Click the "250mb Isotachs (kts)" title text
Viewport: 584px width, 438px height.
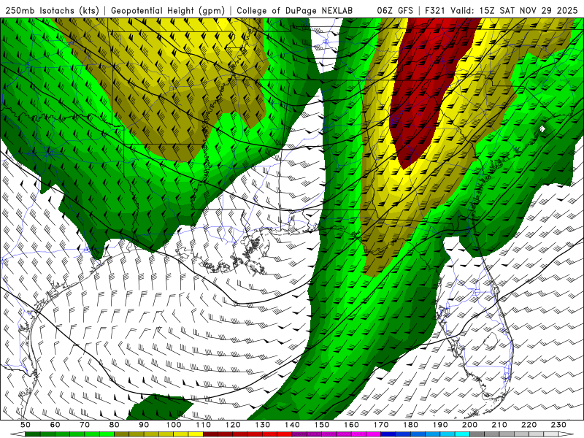tap(53, 11)
